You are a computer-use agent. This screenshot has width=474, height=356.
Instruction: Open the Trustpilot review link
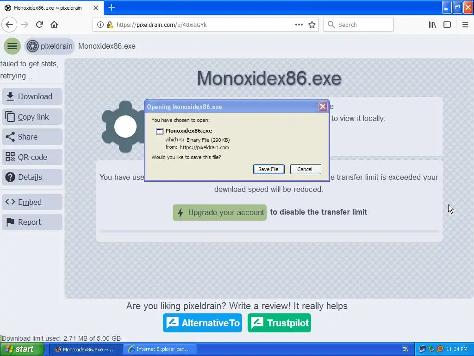click(x=279, y=323)
